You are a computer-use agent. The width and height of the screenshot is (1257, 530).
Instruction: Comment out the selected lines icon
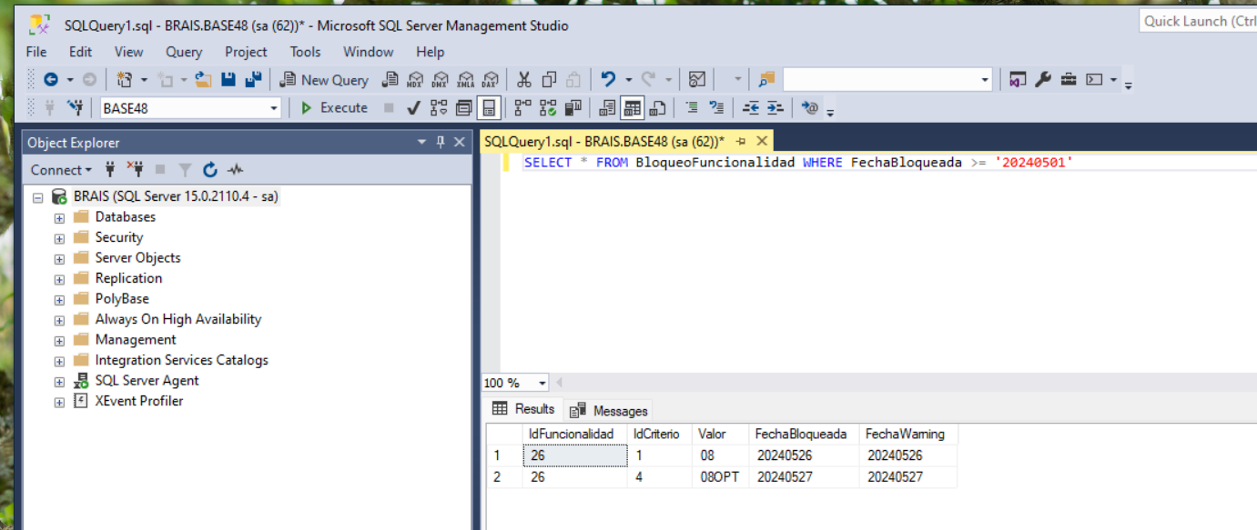tap(692, 107)
